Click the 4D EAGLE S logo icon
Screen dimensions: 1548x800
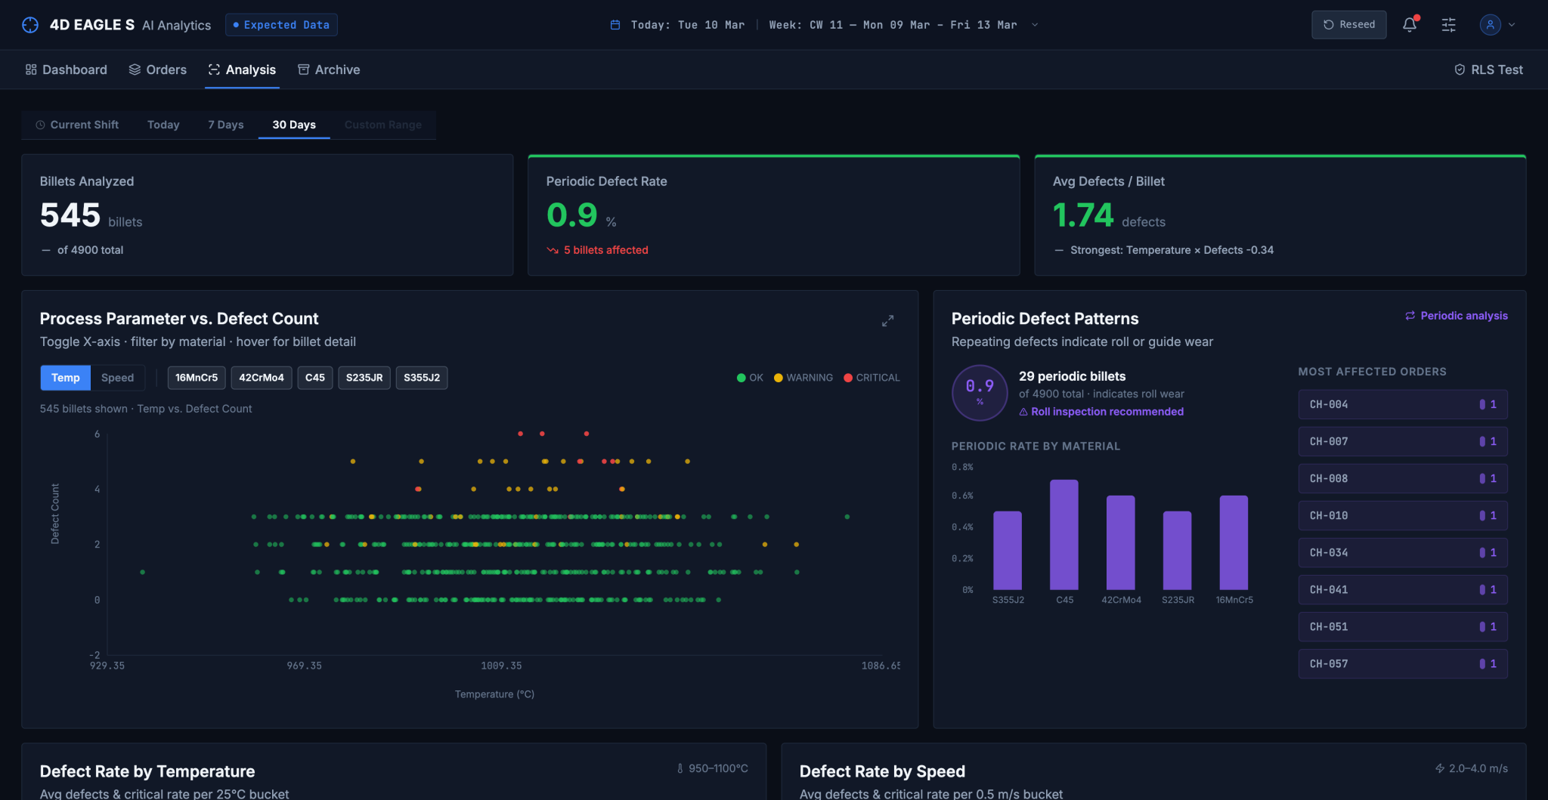(x=30, y=25)
